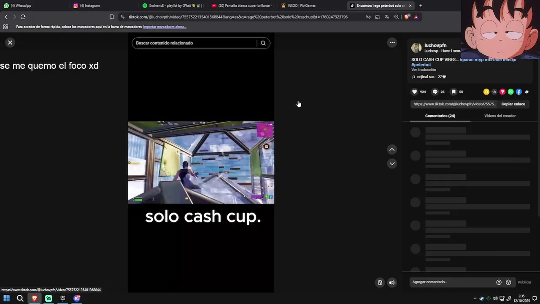This screenshot has width=540, height=304.
Task: Switch to the INICIO PiviGames tab
Action: pyautogui.click(x=311, y=5)
